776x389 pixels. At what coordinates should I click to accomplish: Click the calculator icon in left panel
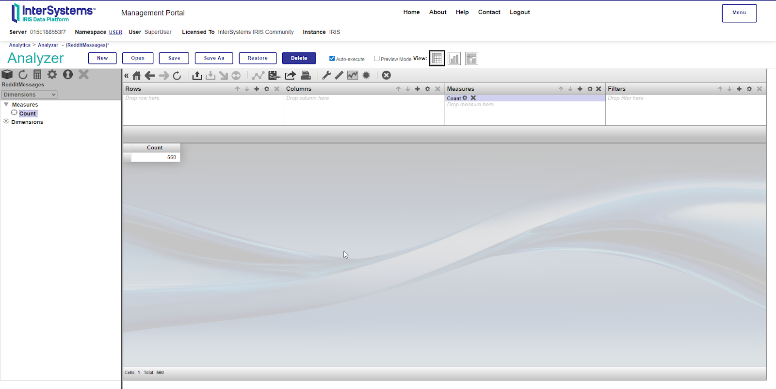[37, 75]
